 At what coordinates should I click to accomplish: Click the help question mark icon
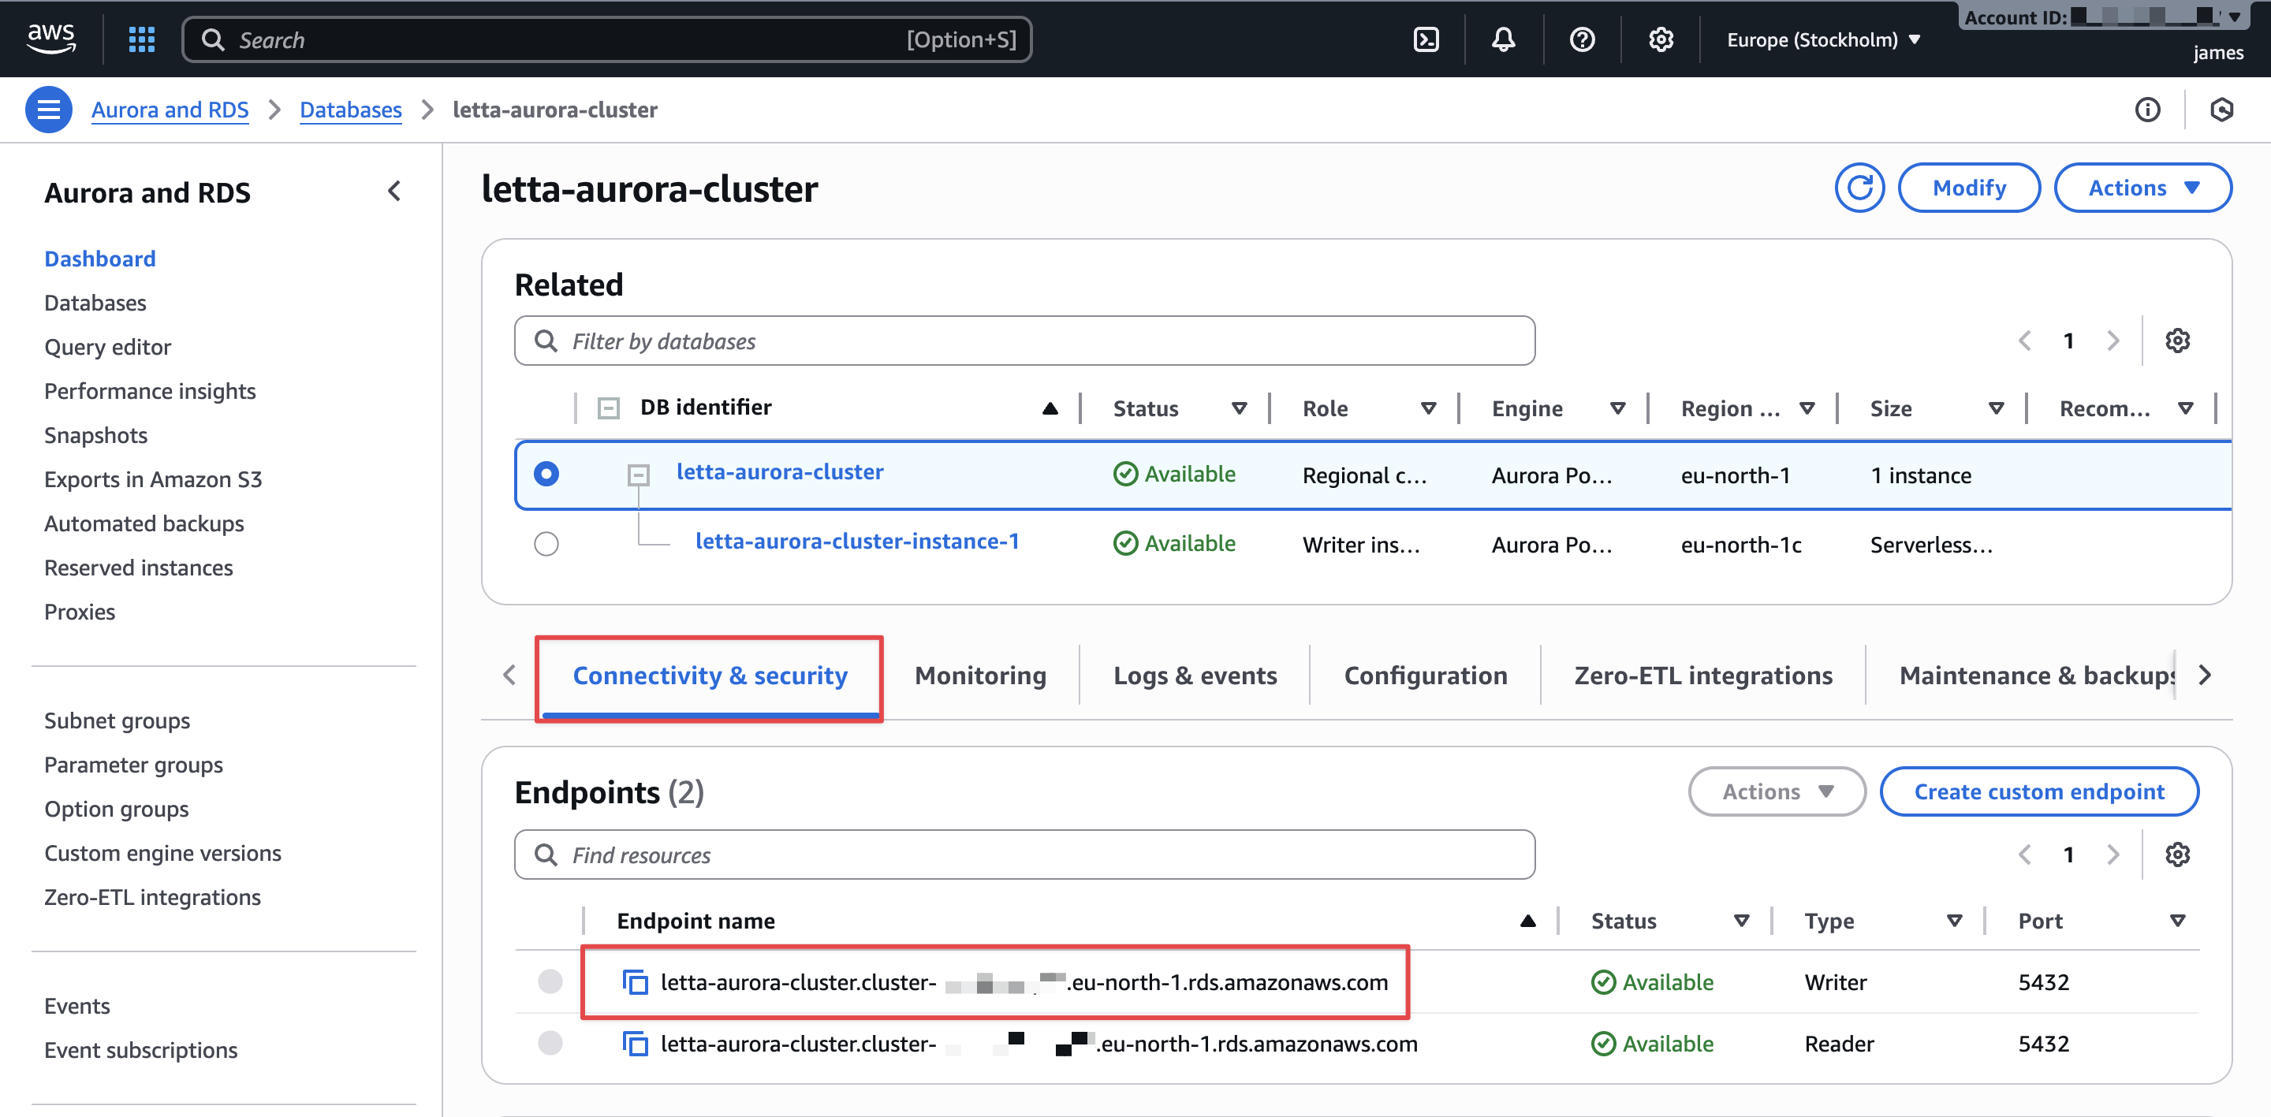coord(1582,39)
